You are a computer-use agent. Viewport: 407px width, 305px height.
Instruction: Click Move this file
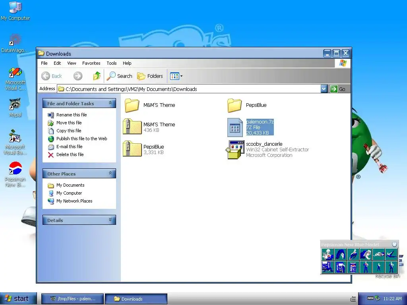point(65,123)
